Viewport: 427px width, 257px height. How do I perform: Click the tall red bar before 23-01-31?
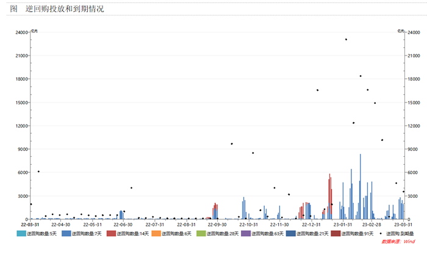point(330,195)
